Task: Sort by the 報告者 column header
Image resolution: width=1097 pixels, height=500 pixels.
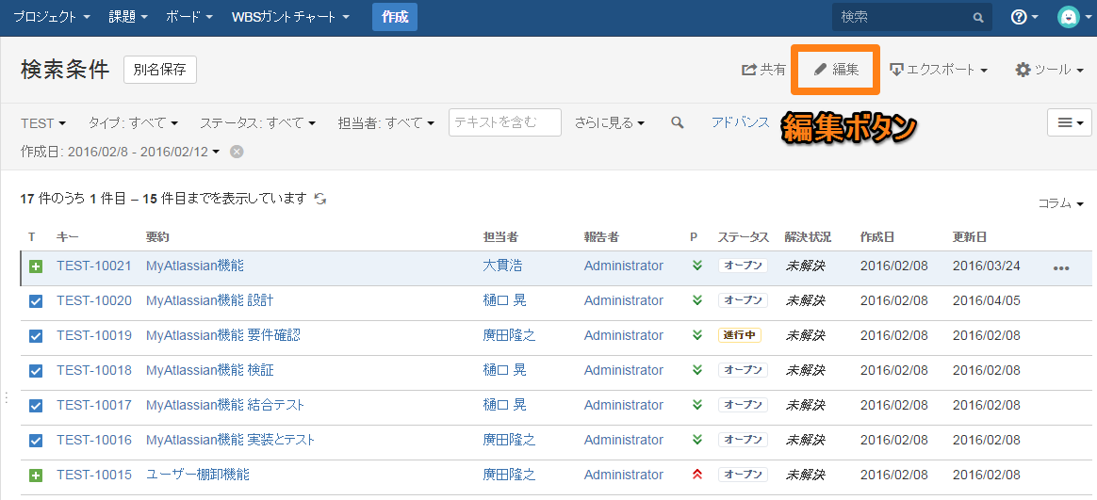Action: pyautogui.click(x=601, y=237)
